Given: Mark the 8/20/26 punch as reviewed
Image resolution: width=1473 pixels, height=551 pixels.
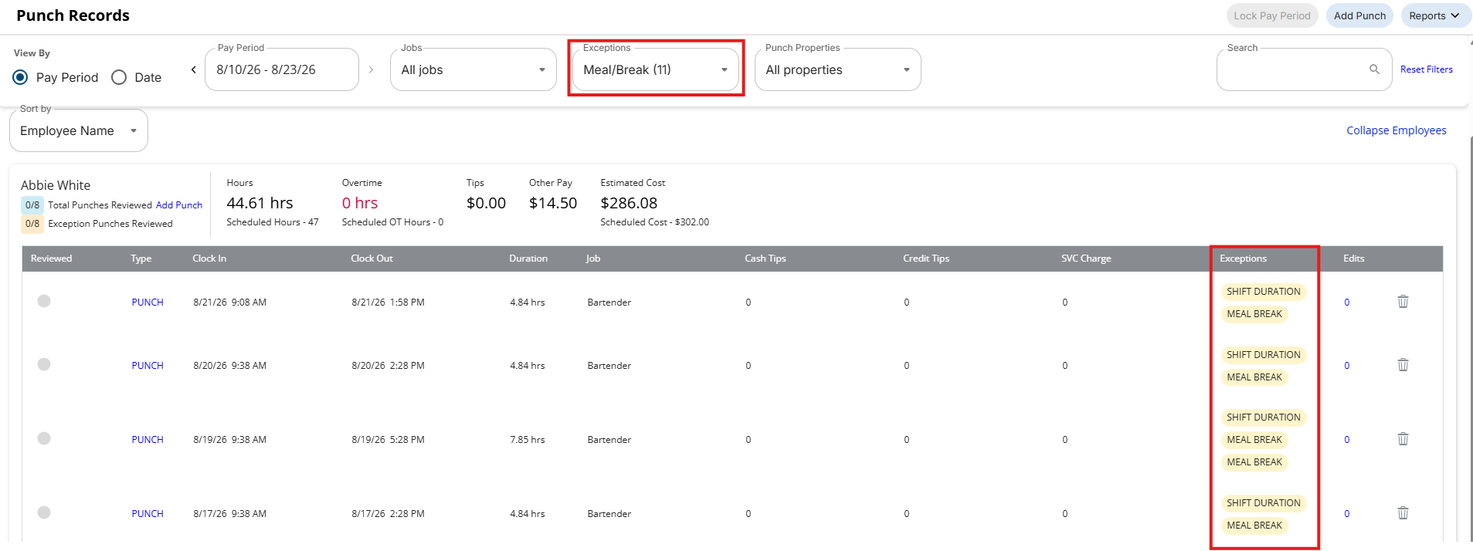Looking at the screenshot, I should tap(44, 364).
